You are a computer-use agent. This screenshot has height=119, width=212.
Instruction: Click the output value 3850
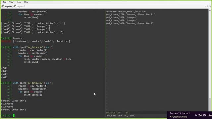pyautogui.click(x=4, y=71)
